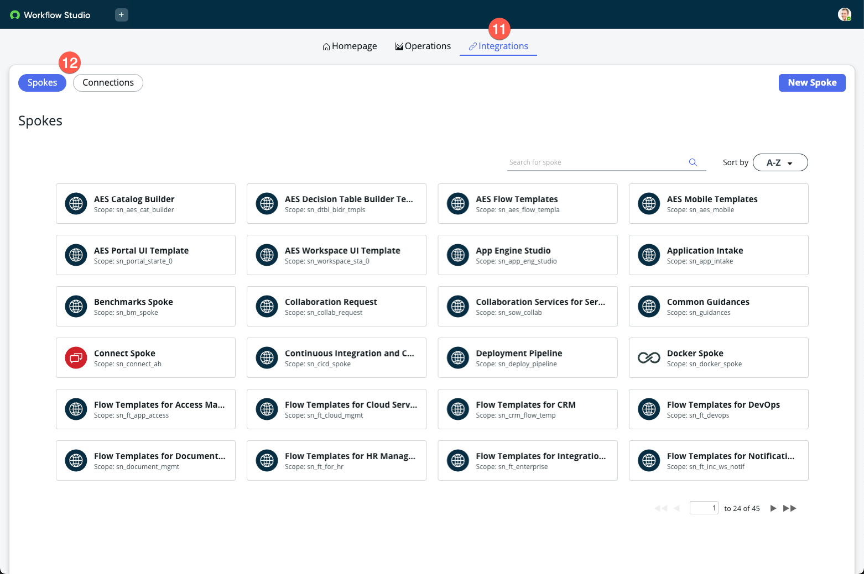The width and height of the screenshot is (864, 574).
Task: Click the Sort by label
Action: tap(735, 162)
